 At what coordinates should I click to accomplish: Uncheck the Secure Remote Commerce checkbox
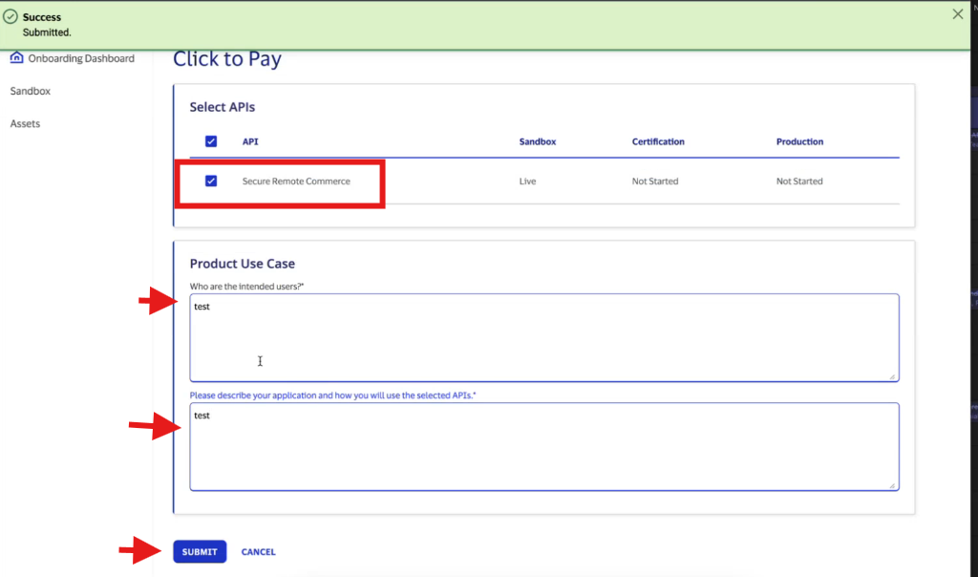(211, 181)
